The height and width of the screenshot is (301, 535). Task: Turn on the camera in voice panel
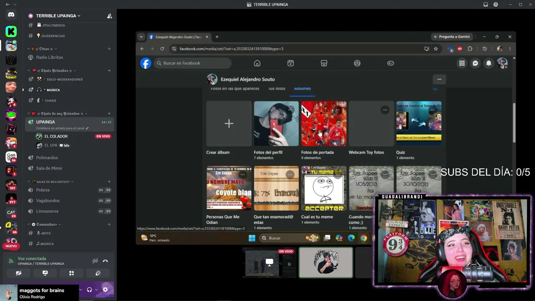coord(18,273)
